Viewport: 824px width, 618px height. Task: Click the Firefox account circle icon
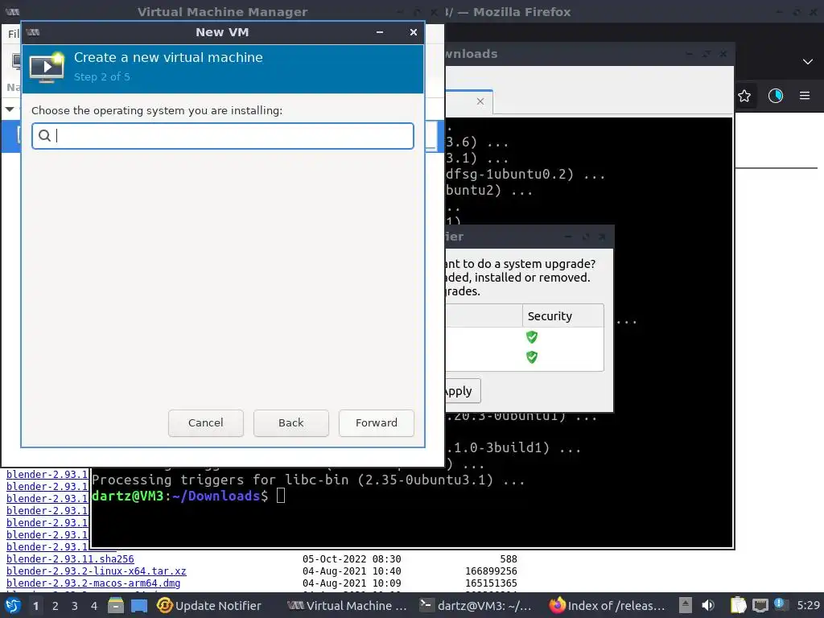(776, 96)
